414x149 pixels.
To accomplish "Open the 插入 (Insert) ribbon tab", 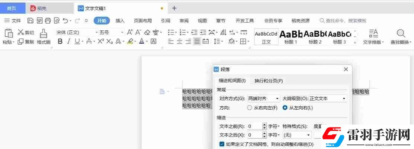I will tap(120, 21).
